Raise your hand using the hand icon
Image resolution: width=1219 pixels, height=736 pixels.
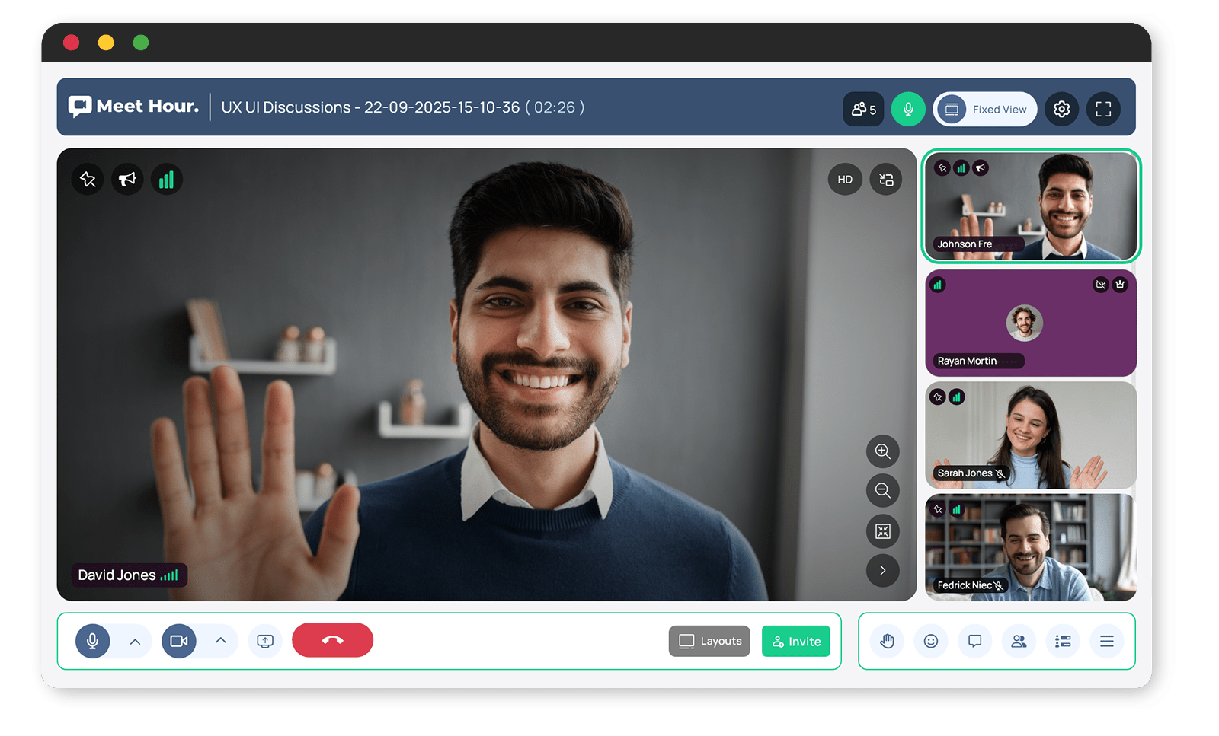coord(887,642)
